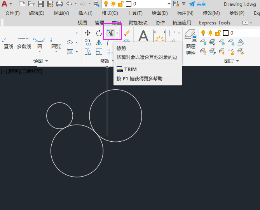Toggle layer 0 freeze sun icon
260x210 pixels.
(x=210, y=33)
